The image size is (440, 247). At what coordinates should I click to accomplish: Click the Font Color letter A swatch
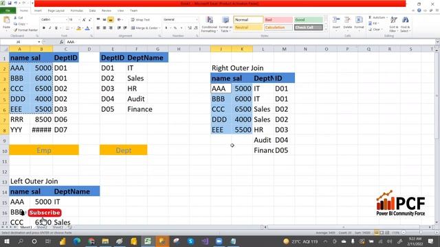pyautogui.click(x=87, y=28)
